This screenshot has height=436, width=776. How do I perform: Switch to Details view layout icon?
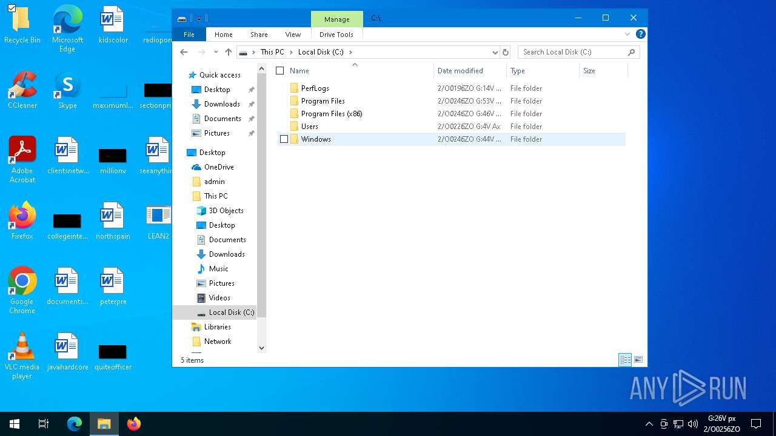pos(625,360)
